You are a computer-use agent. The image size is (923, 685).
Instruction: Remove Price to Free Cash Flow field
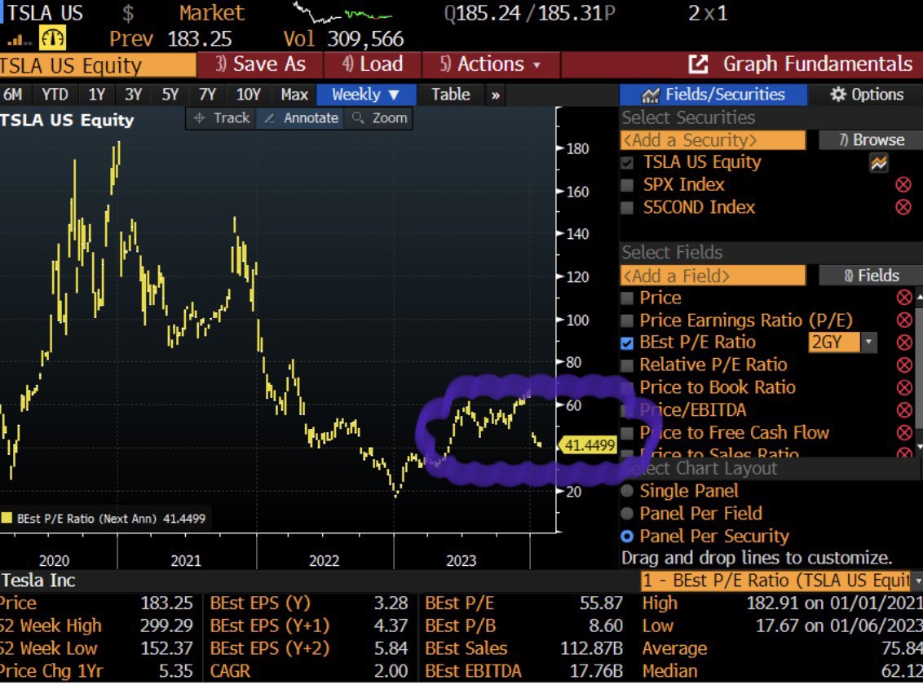tap(903, 432)
